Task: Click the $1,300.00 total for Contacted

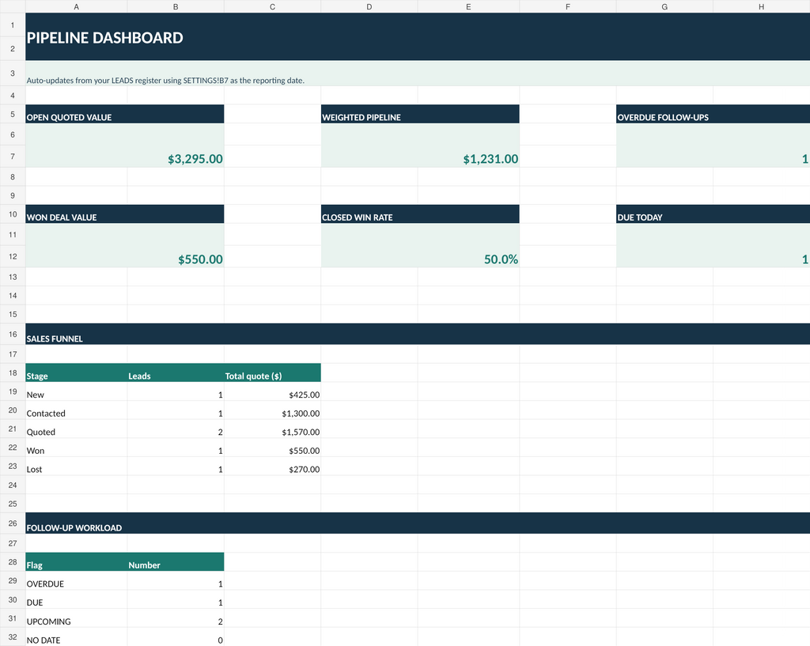Action: [272, 410]
